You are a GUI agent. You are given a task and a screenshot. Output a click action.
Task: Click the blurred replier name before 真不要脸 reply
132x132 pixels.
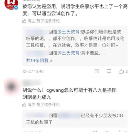tap(37, 53)
